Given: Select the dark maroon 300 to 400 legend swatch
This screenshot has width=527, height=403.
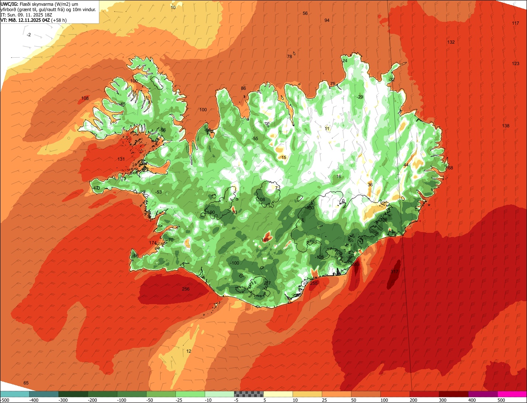Looking at the screenshot, I should click(453, 394).
